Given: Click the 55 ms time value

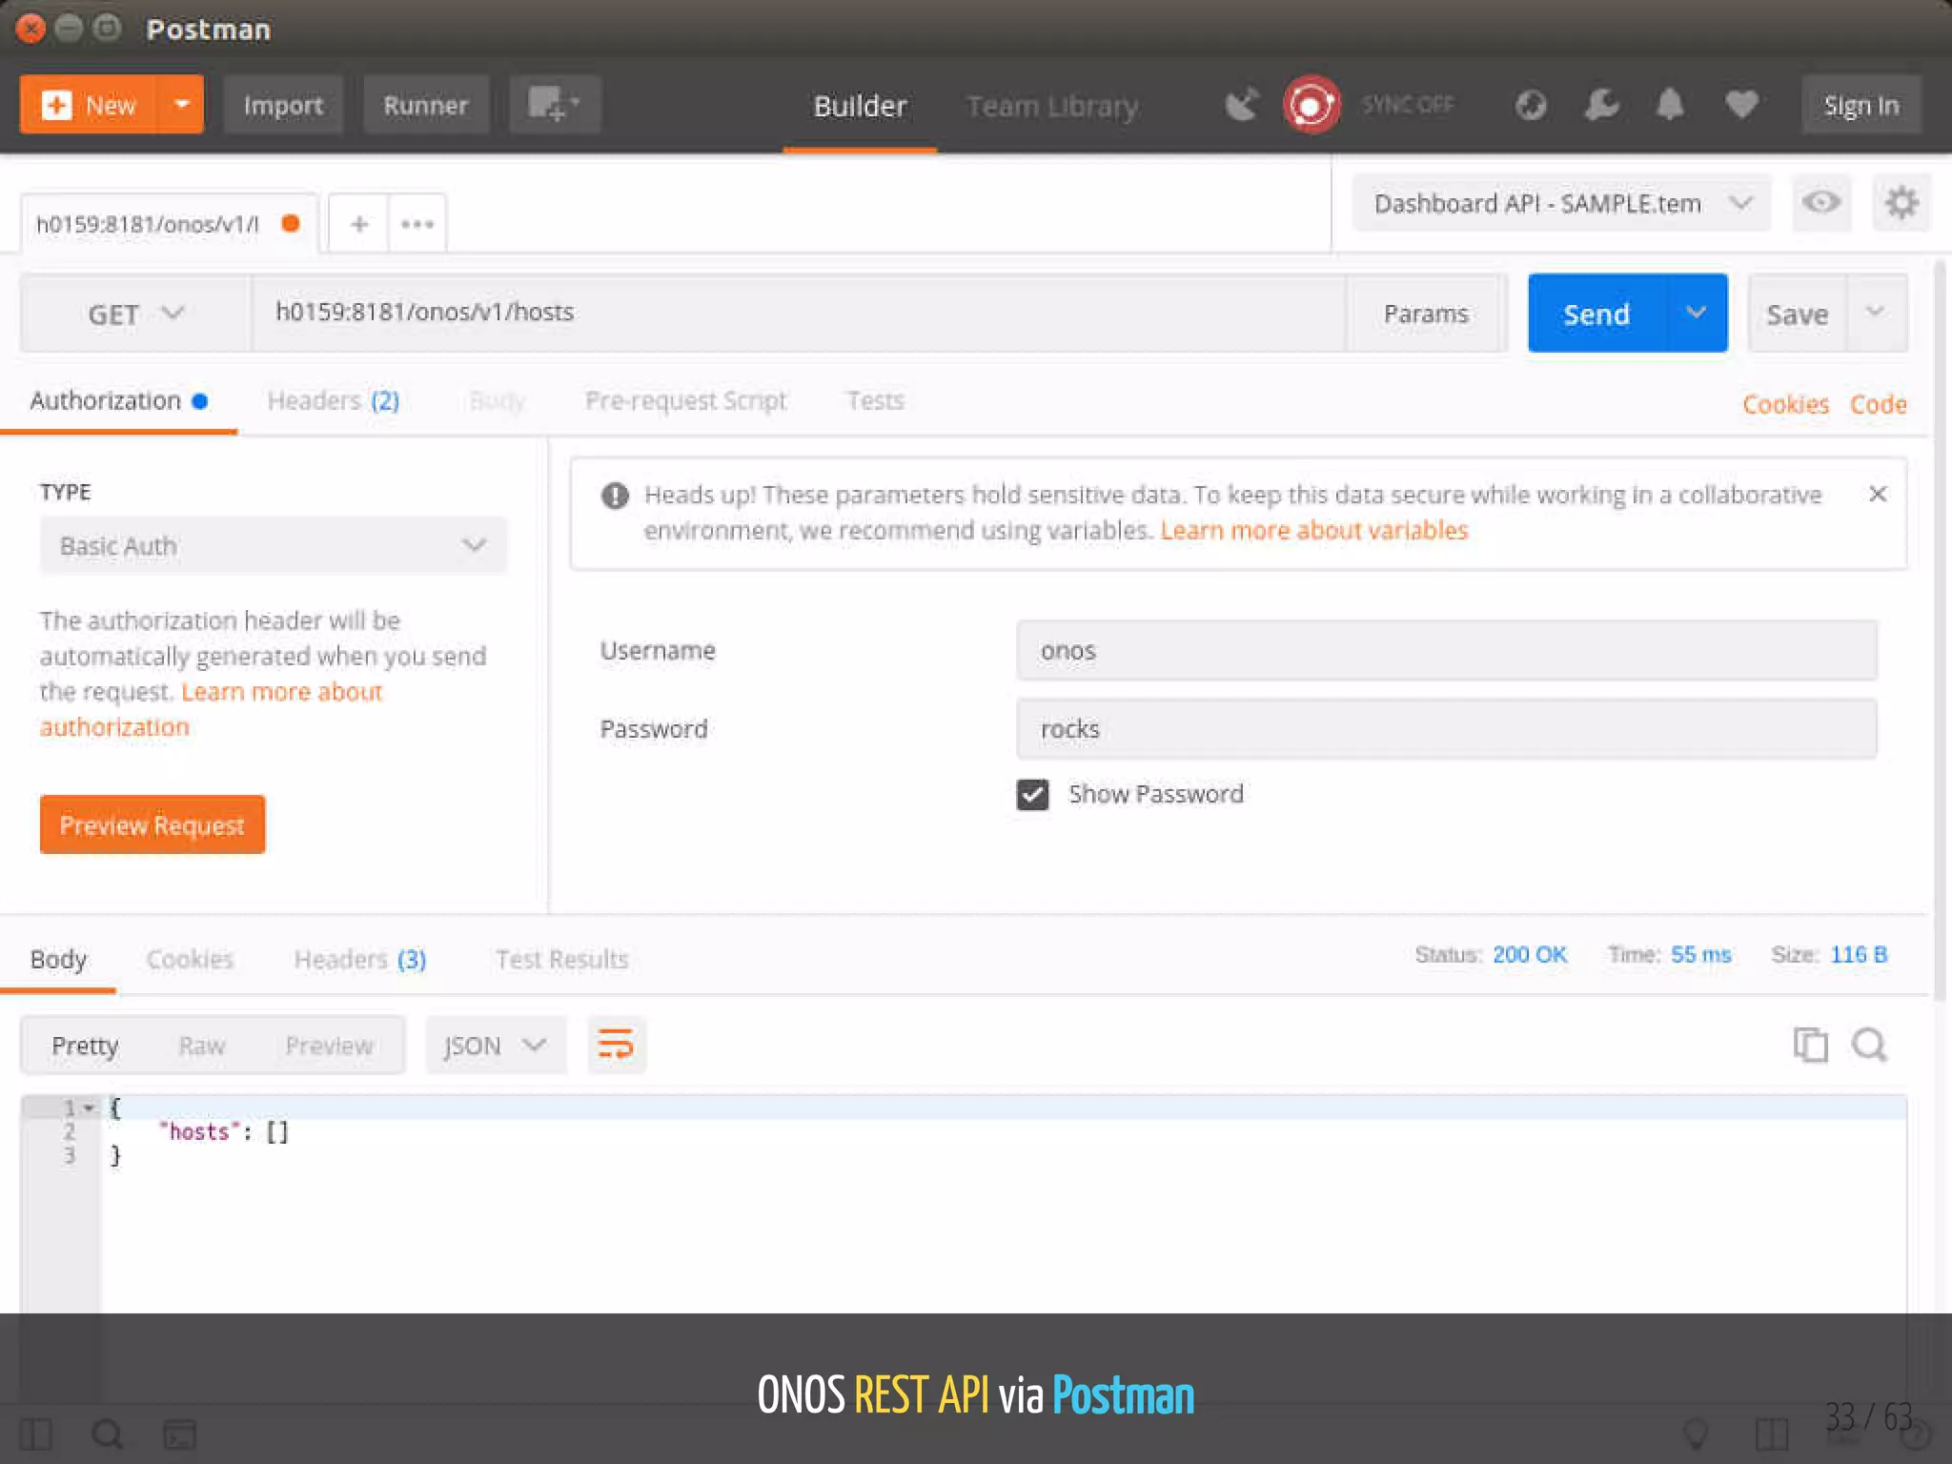Looking at the screenshot, I should pos(1700,954).
